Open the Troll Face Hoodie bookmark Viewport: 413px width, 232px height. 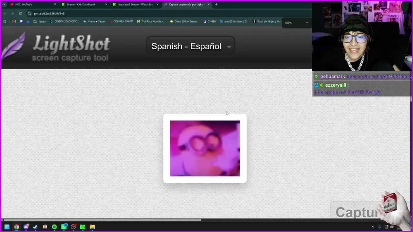tap(151, 22)
